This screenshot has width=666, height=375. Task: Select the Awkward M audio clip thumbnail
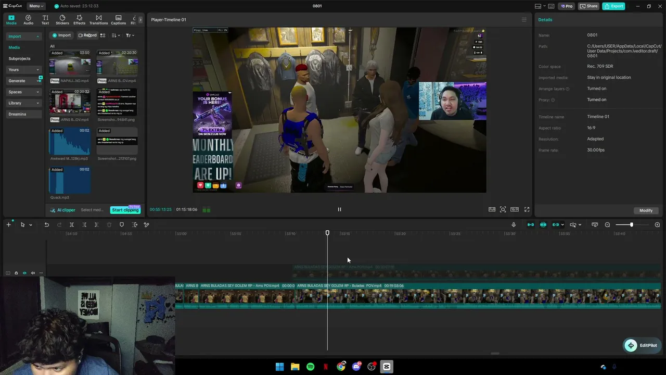(x=70, y=142)
